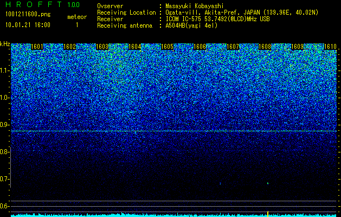This screenshot has height=217, width=341.
Task: Click the 0.9 kHz axis label
Action: coord(5,125)
